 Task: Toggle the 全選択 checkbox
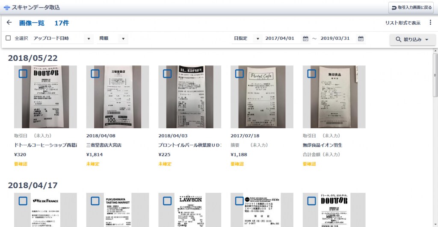[x=9, y=38]
